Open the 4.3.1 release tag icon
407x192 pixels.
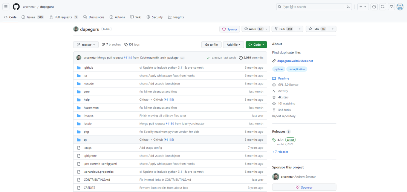(274, 140)
